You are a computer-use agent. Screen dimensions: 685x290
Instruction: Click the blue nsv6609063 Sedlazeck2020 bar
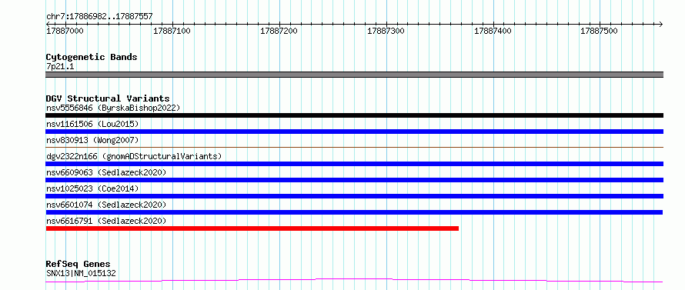point(354,180)
